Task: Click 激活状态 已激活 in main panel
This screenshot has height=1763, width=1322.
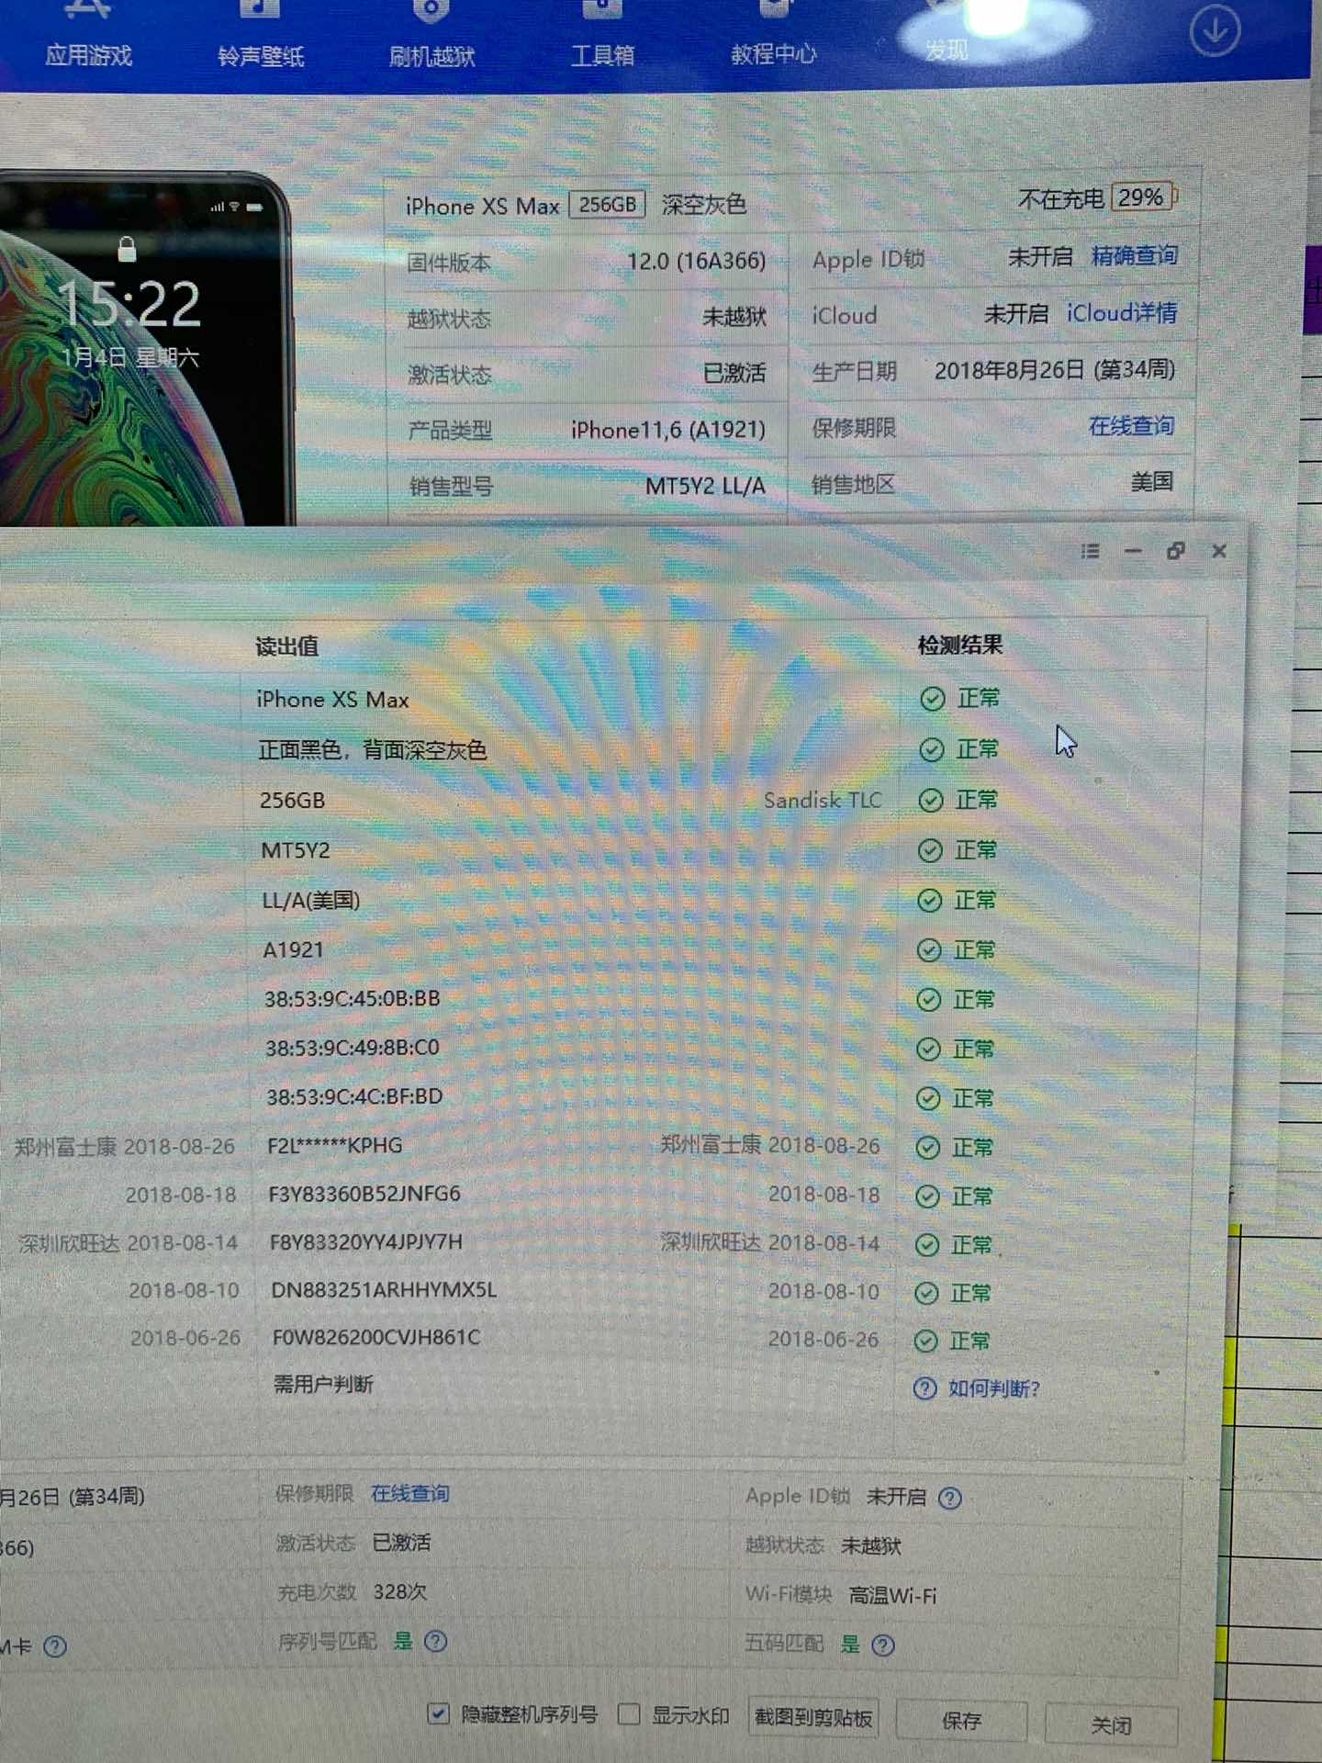Action: point(734,373)
